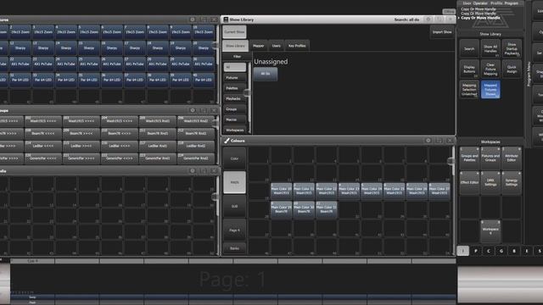Open the Key Profiles tab
This screenshot has height=305, width=543.
(297, 46)
